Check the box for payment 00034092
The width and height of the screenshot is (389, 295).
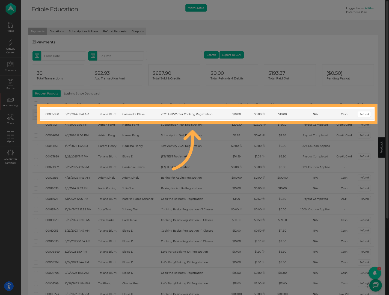click(x=36, y=135)
